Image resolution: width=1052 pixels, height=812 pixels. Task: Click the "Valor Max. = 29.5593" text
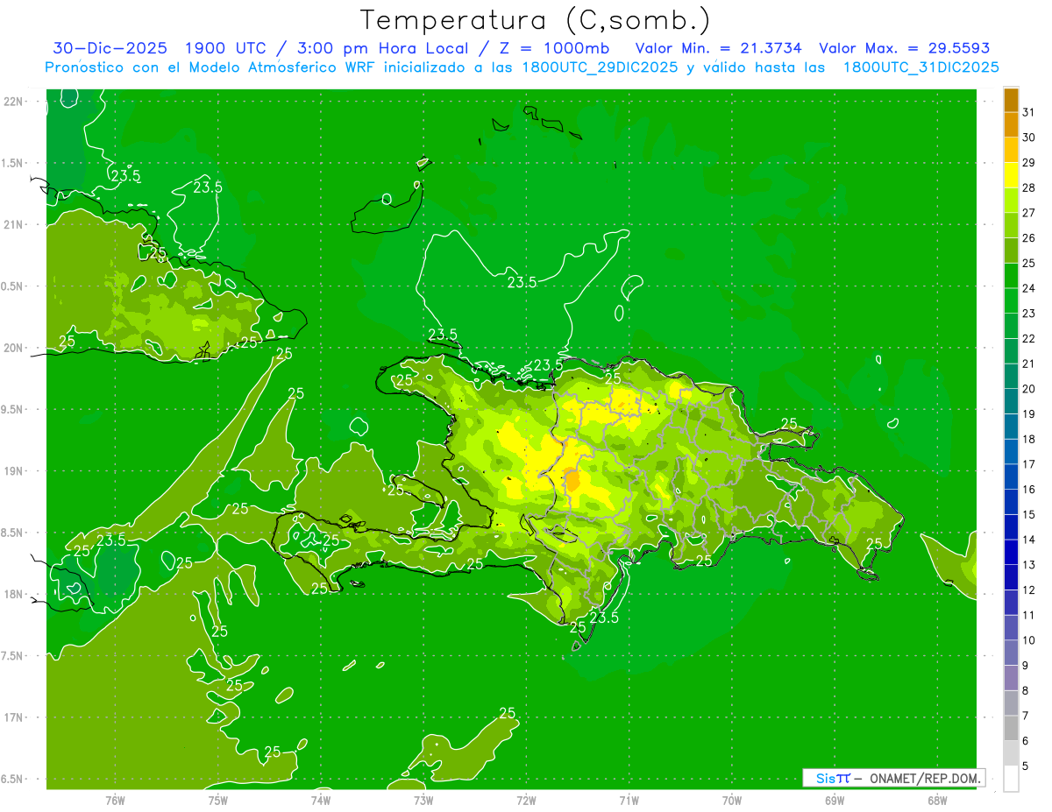[904, 48]
